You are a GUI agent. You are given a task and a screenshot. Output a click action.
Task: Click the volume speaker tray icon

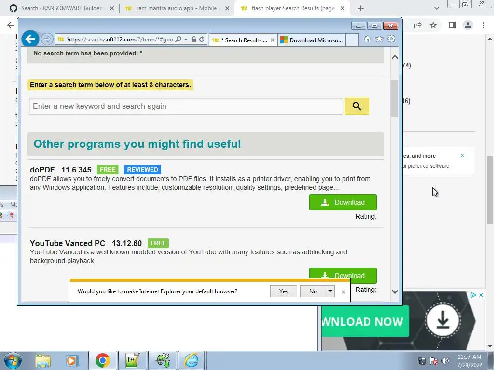tap(445, 361)
